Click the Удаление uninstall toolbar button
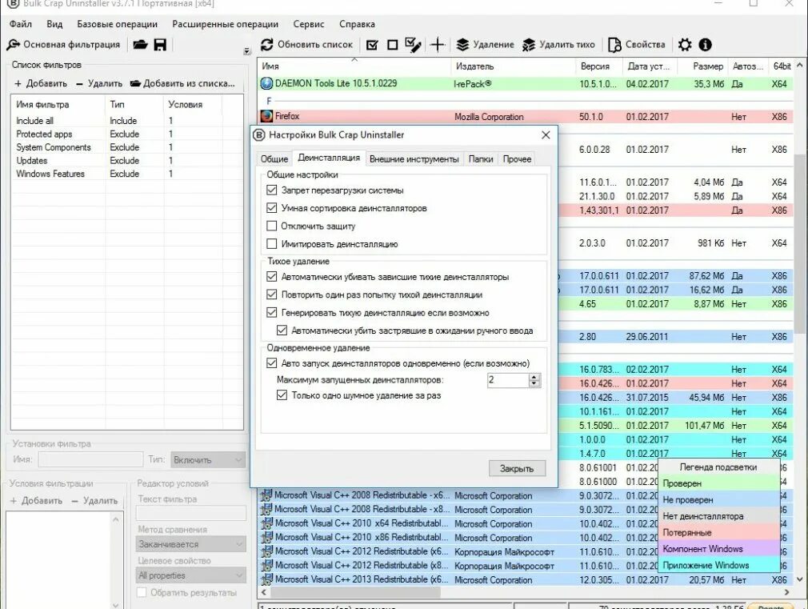This screenshot has height=609, width=808. [486, 45]
